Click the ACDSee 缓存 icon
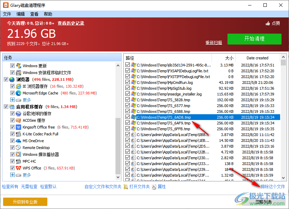Image resolution: width=289 pixels, height=209 pixels. coord(19,120)
